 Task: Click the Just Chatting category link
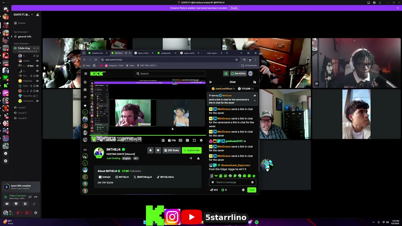[x=113, y=158]
